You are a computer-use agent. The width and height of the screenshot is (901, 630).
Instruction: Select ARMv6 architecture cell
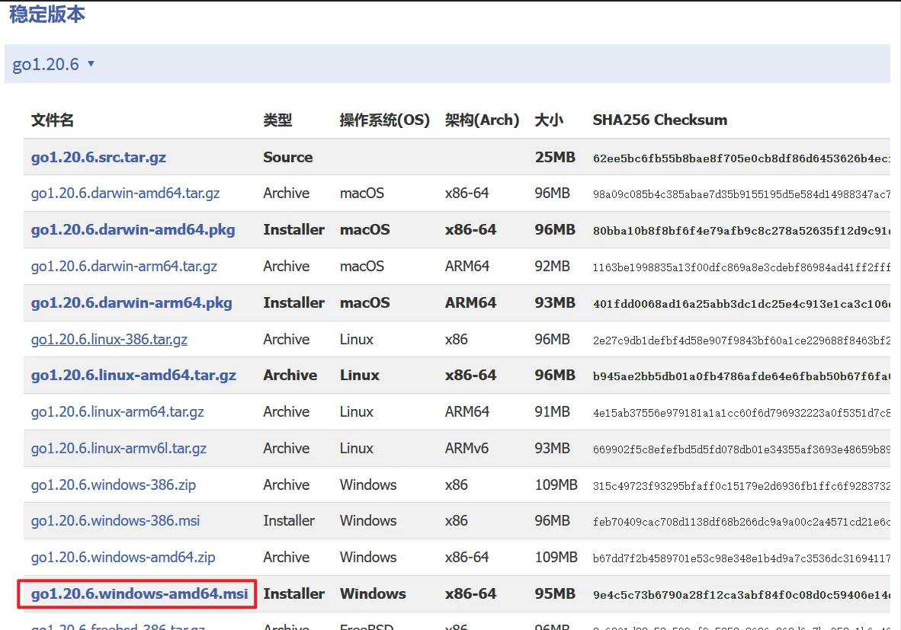coord(467,449)
